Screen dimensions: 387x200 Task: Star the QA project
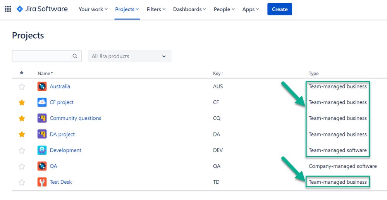(x=22, y=166)
